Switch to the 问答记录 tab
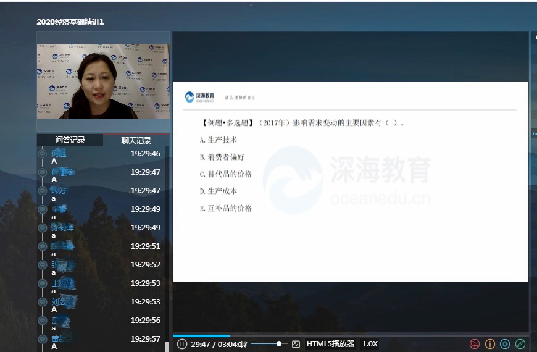Image resolution: width=537 pixels, height=352 pixels. pyautogui.click(x=70, y=140)
